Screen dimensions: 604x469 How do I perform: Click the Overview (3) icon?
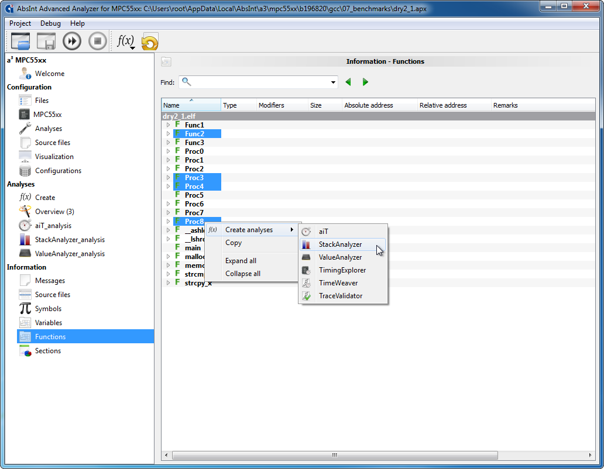(25, 211)
